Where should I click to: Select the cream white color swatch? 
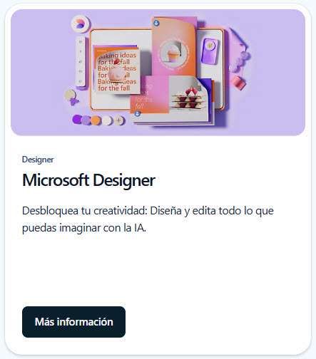point(107,120)
